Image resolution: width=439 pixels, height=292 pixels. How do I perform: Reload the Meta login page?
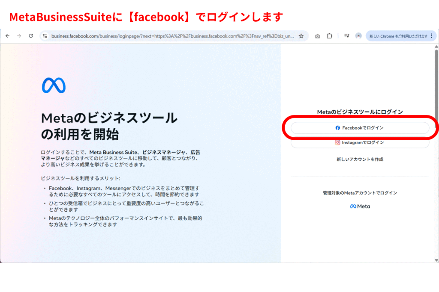pyautogui.click(x=31, y=36)
